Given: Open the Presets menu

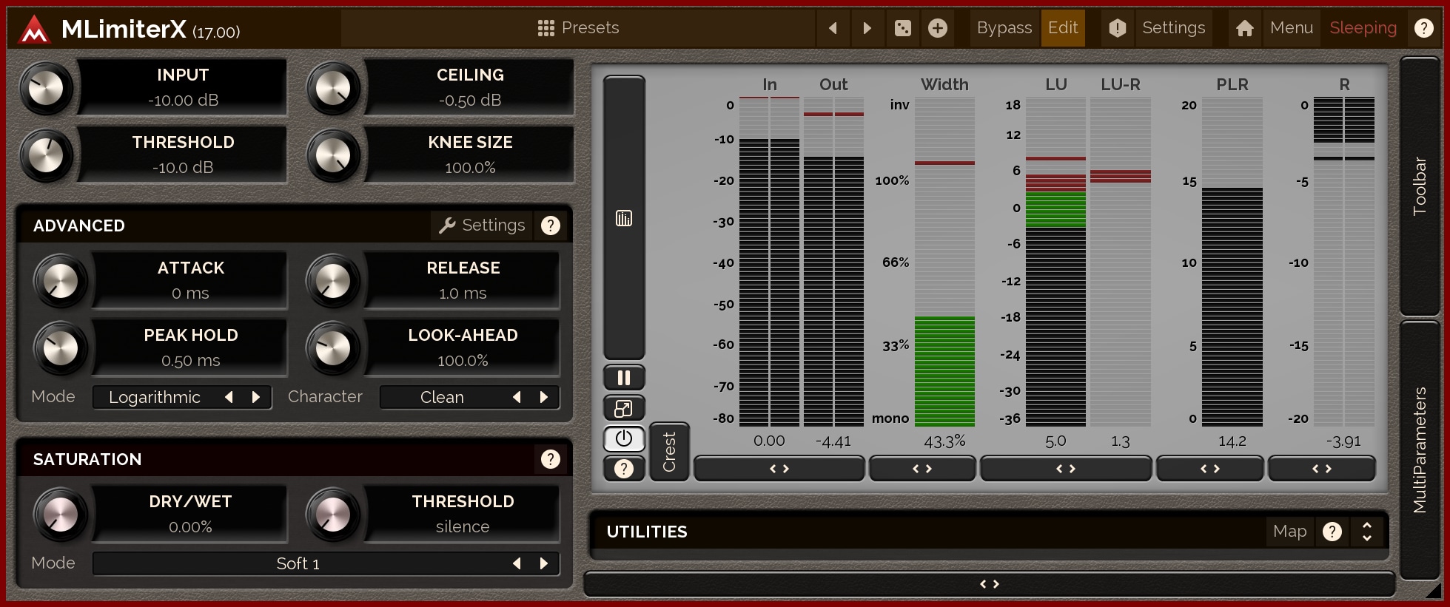Looking at the screenshot, I should (578, 28).
